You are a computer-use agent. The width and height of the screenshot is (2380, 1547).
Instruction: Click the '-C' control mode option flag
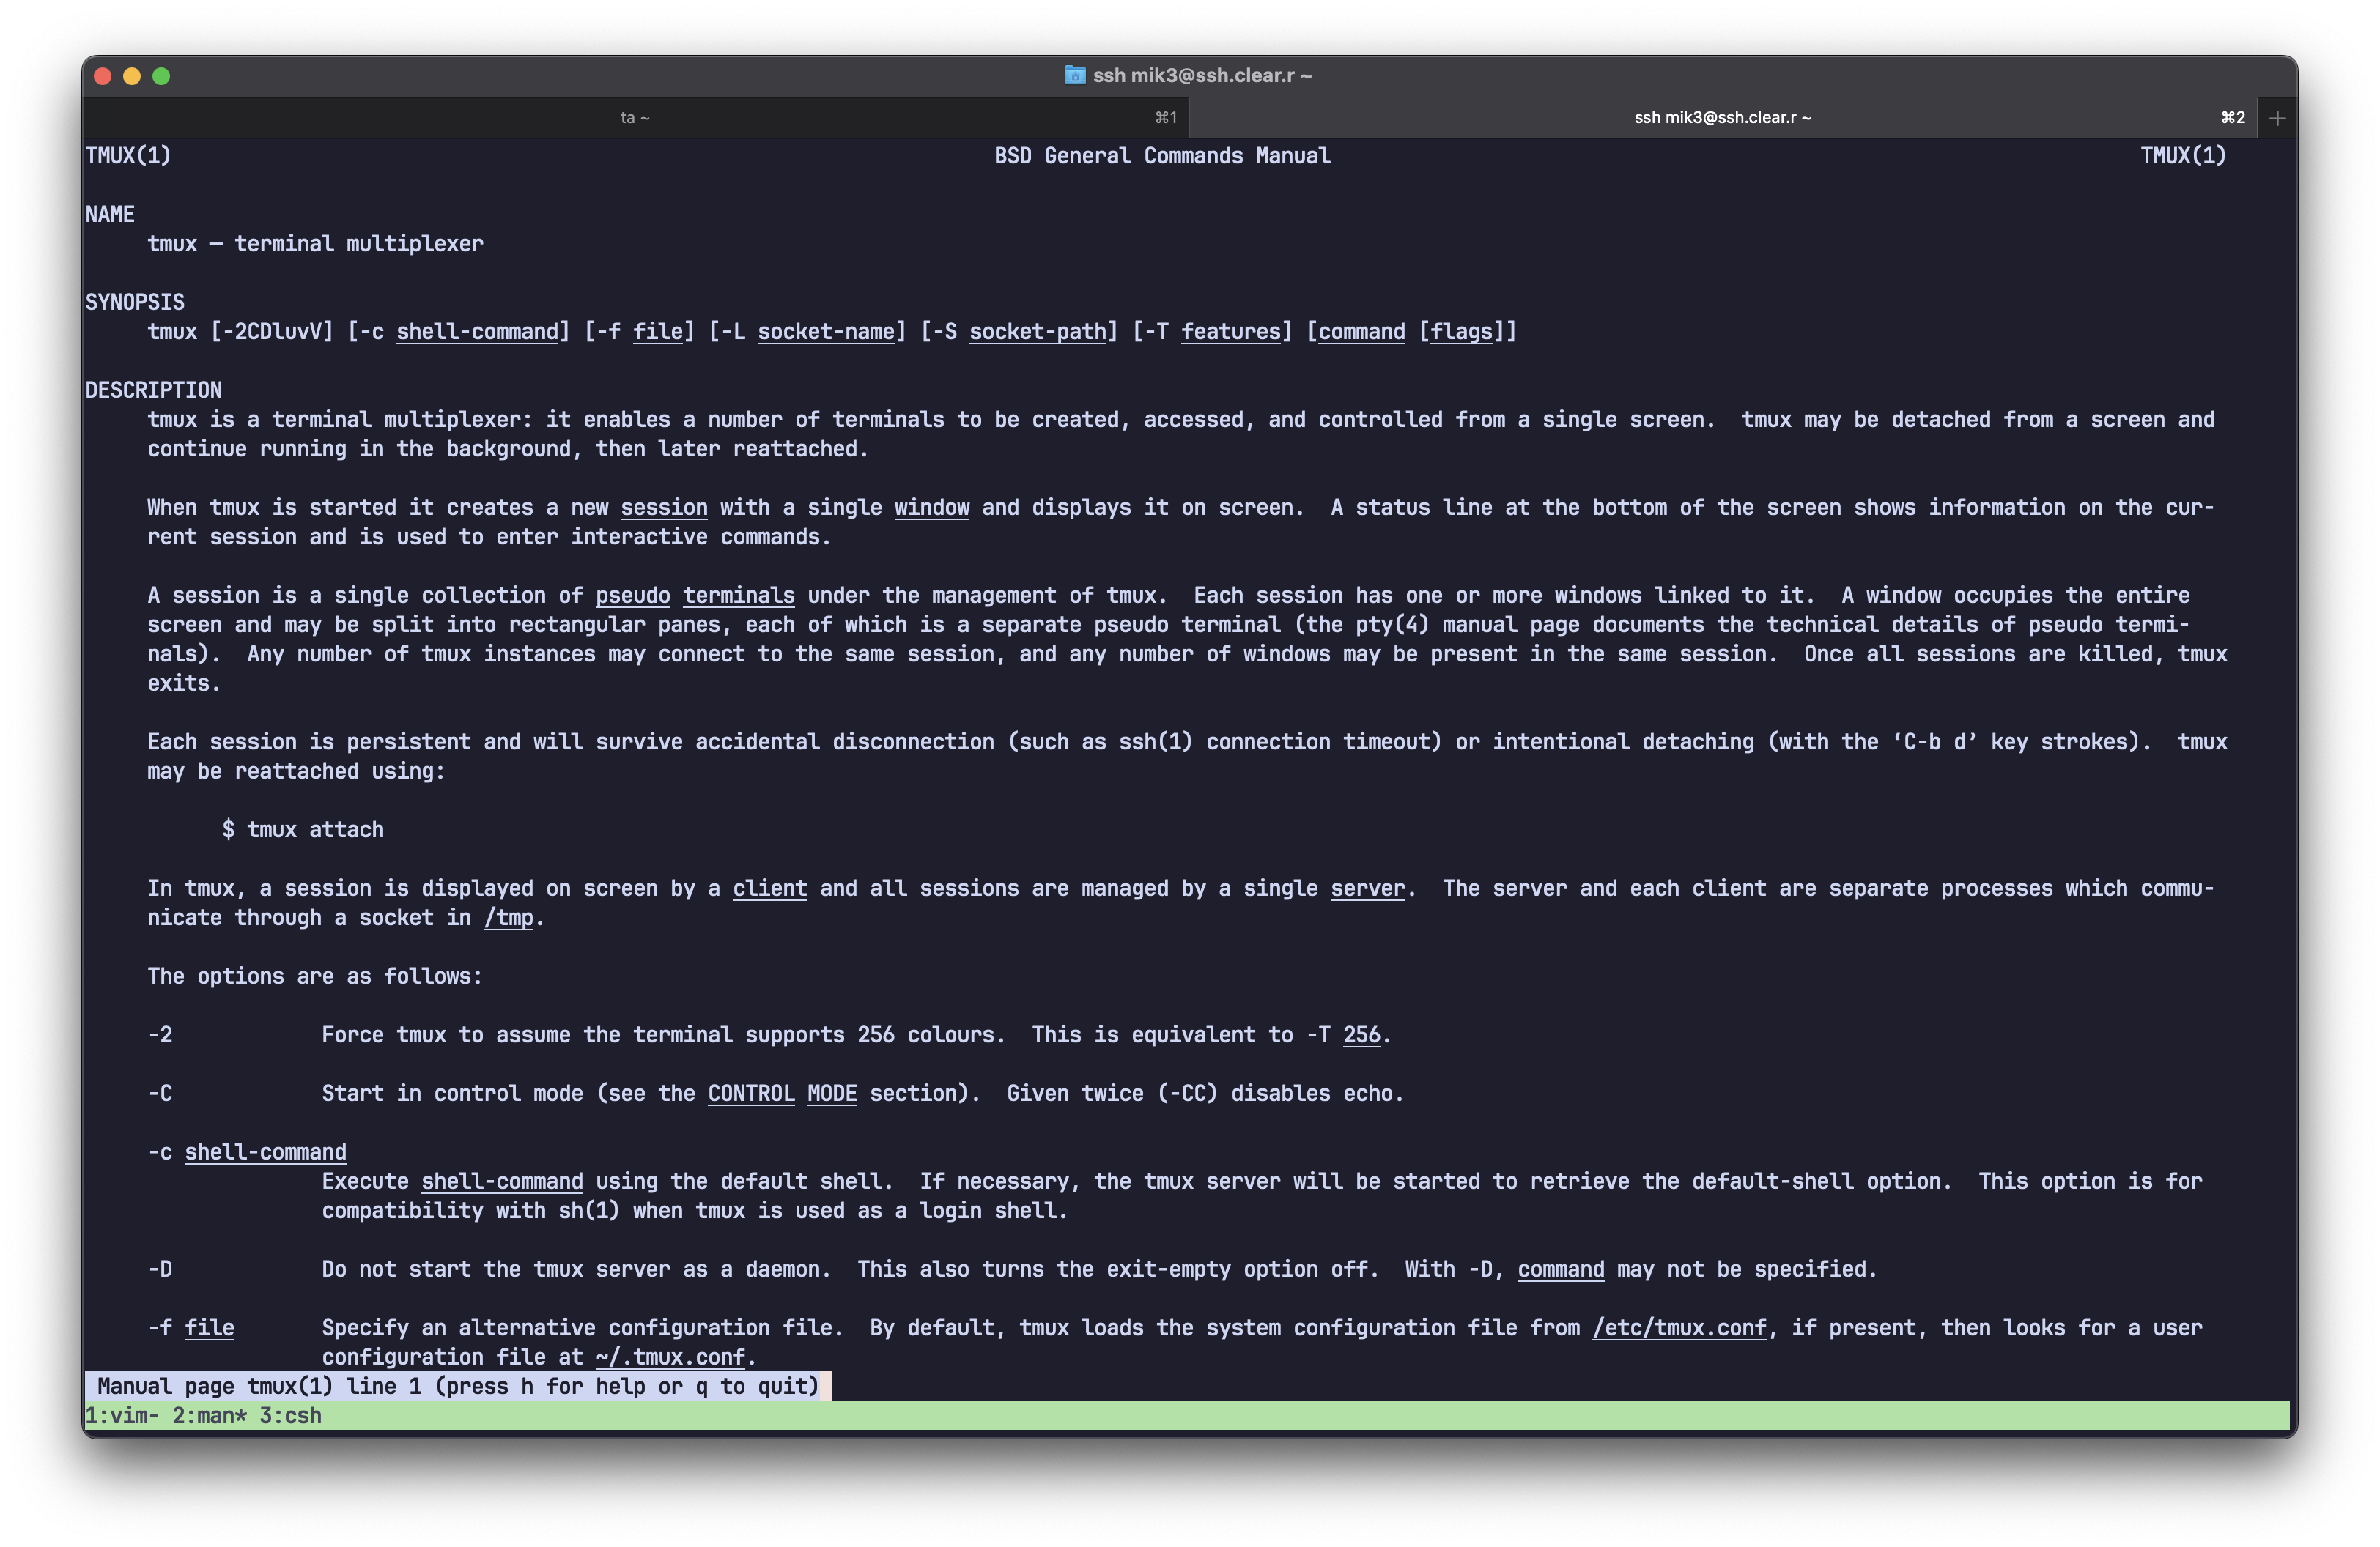point(160,1094)
